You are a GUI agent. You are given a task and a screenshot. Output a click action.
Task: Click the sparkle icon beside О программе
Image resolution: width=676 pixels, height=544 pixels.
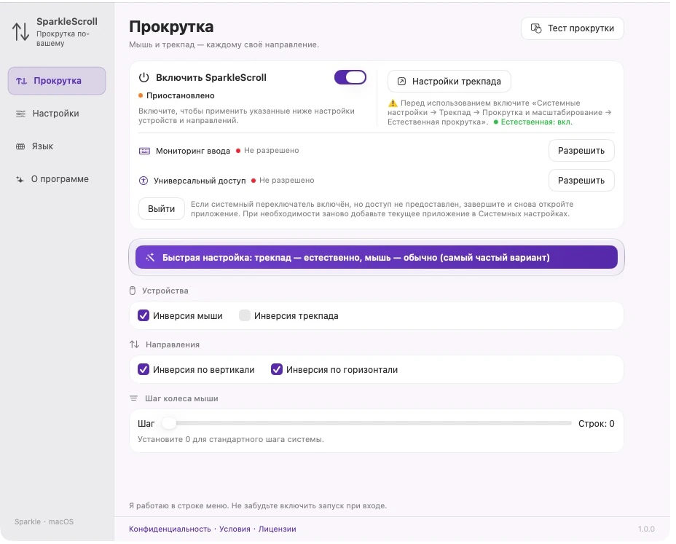(x=20, y=179)
